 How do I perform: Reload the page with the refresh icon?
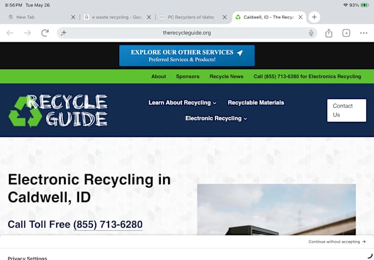45,33
